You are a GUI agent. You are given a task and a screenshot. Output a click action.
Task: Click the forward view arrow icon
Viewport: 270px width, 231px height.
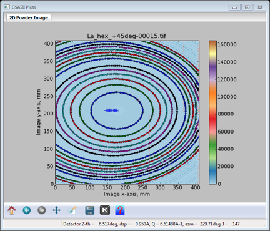pos(42,210)
